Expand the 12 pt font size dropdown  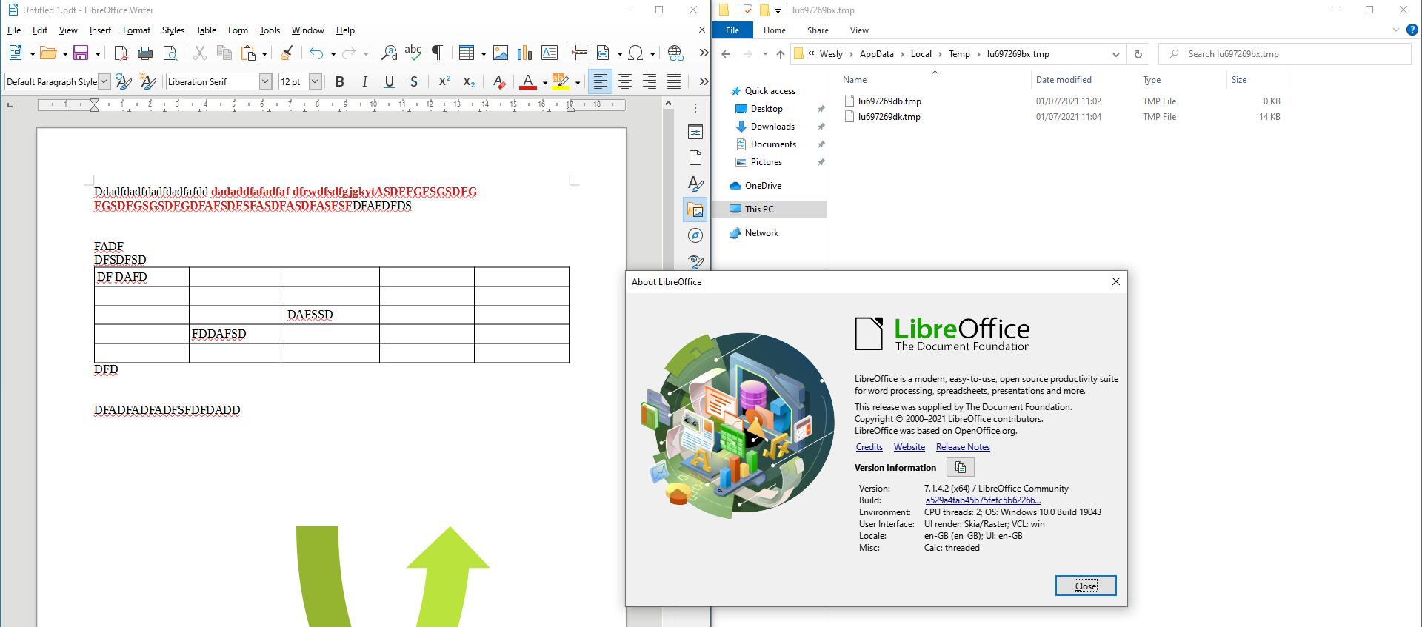click(x=315, y=81)
